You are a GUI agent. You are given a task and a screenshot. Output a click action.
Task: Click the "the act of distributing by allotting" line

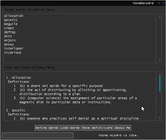[70, 90]
